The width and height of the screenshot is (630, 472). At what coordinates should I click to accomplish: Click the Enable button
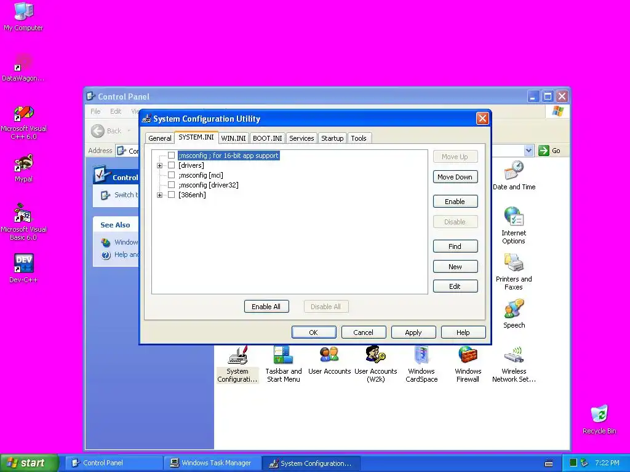pos(455,202)
